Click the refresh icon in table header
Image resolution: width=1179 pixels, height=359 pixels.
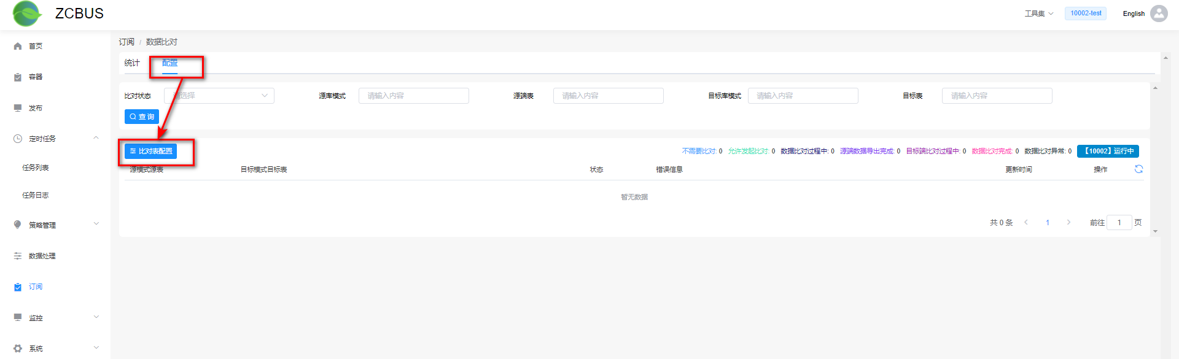(1138, 169)
